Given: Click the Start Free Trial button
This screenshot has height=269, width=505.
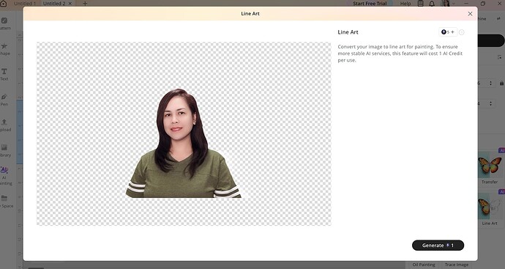Looking at the screenshot, I should [370, 4].
